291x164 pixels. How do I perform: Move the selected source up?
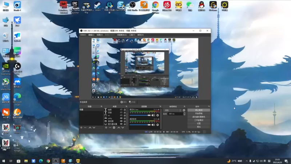pos(119,128)
